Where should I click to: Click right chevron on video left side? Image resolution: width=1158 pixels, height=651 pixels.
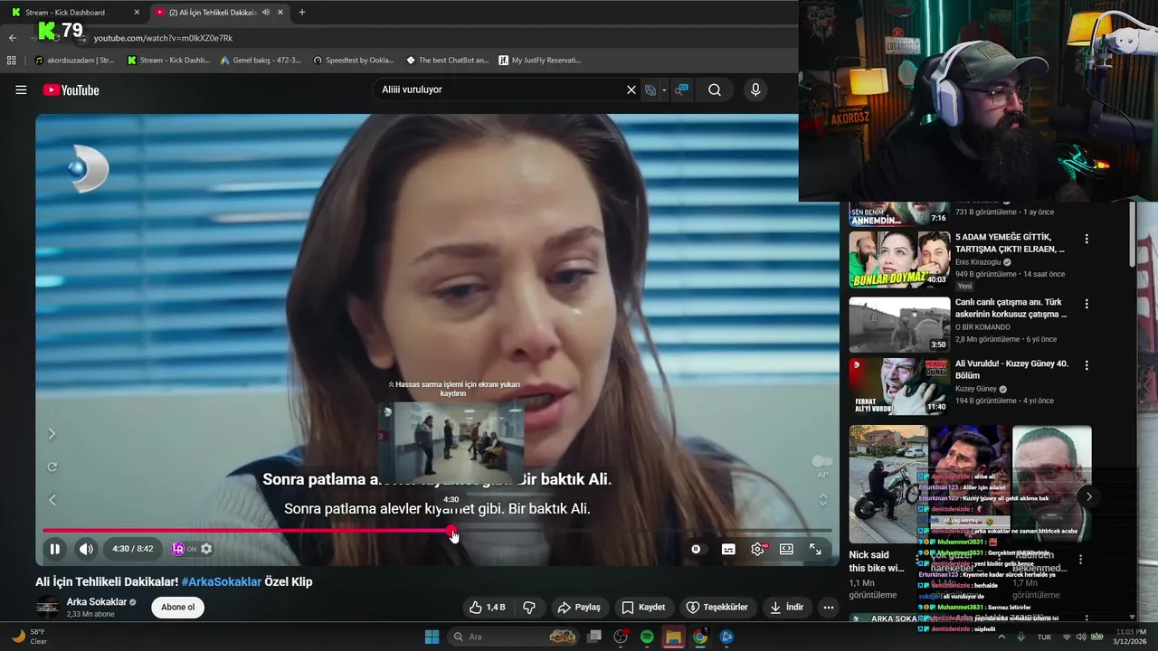tap(52, 434)
